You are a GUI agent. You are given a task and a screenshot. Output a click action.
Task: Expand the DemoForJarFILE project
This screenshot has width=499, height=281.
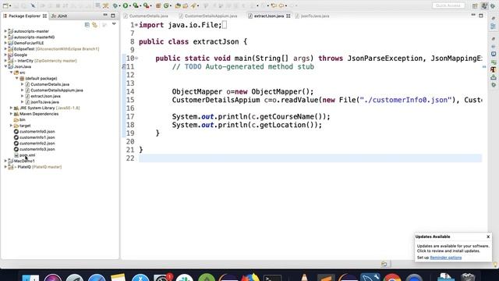(x=5, y=43)
